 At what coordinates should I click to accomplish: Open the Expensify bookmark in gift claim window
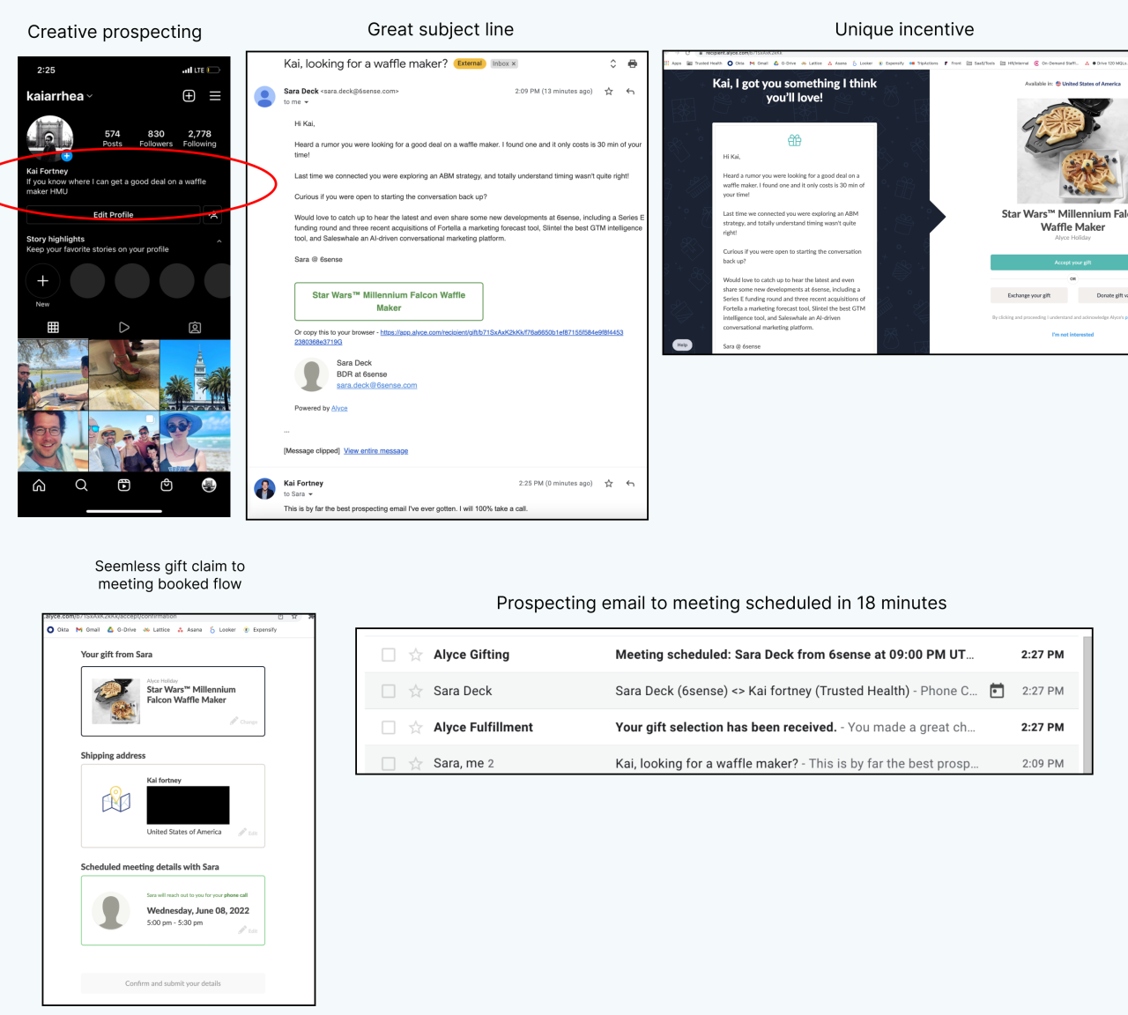pos(260,630)
